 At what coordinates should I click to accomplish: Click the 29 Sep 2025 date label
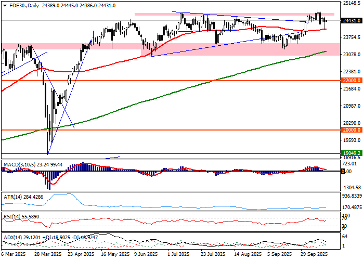[314, 255]
